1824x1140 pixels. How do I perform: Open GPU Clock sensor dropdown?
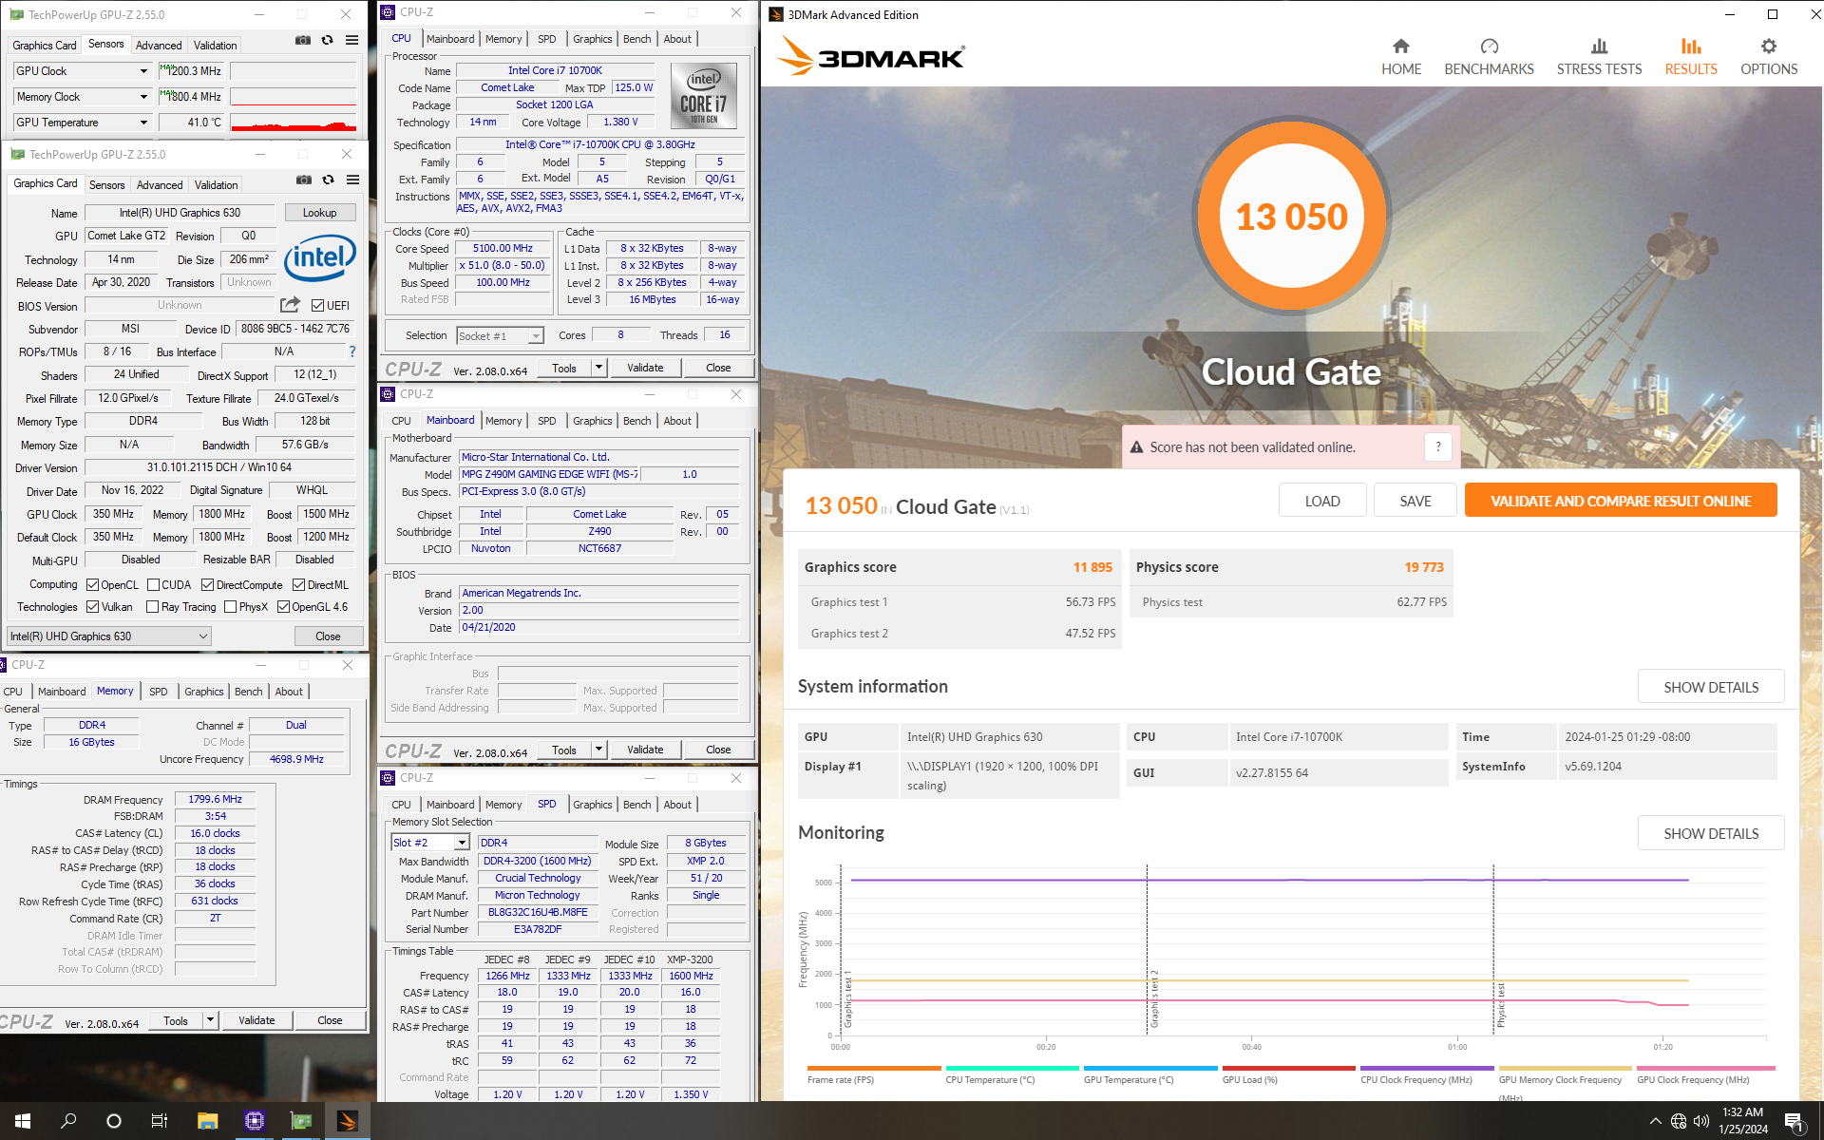(x=143, y=71)
